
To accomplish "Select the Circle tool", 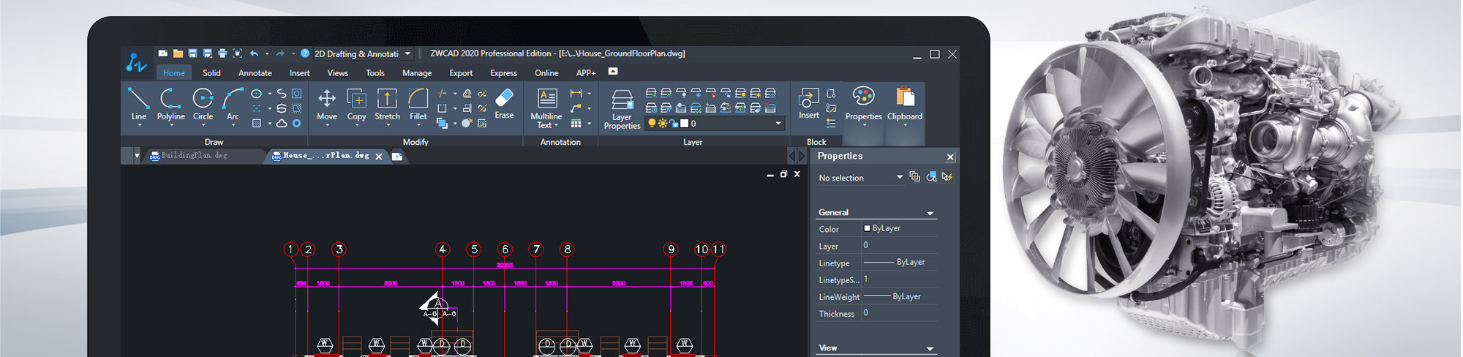I will pyautogui.click(x=203, y=104).
